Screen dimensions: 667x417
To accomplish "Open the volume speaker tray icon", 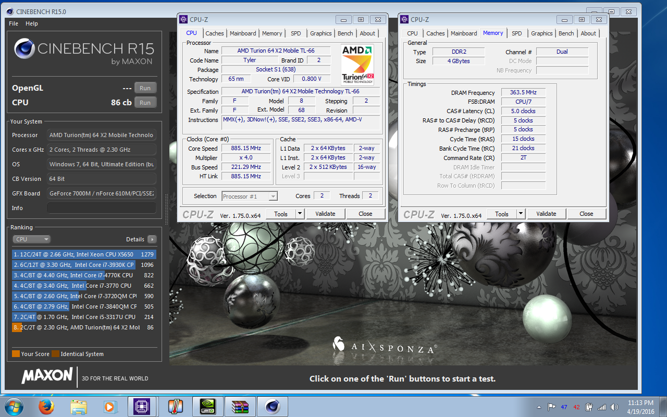I will tap(614, 407).
